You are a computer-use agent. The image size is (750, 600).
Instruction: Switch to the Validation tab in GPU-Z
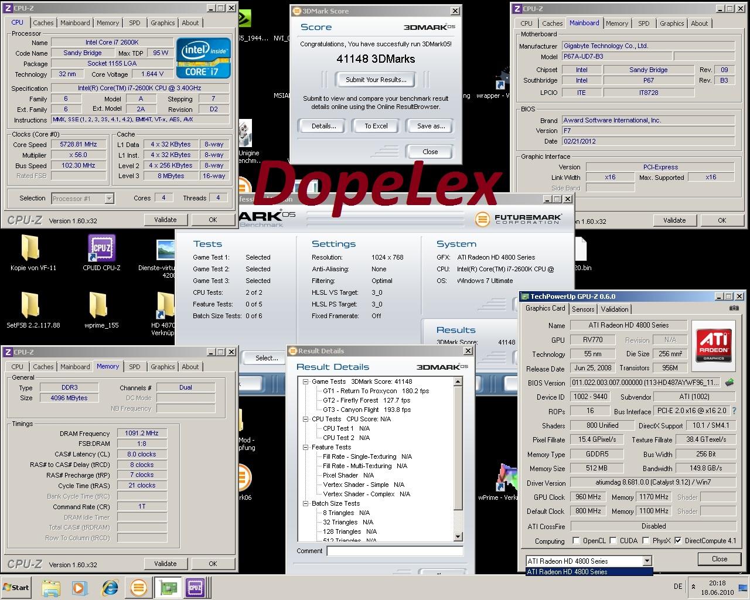(615, 309)
